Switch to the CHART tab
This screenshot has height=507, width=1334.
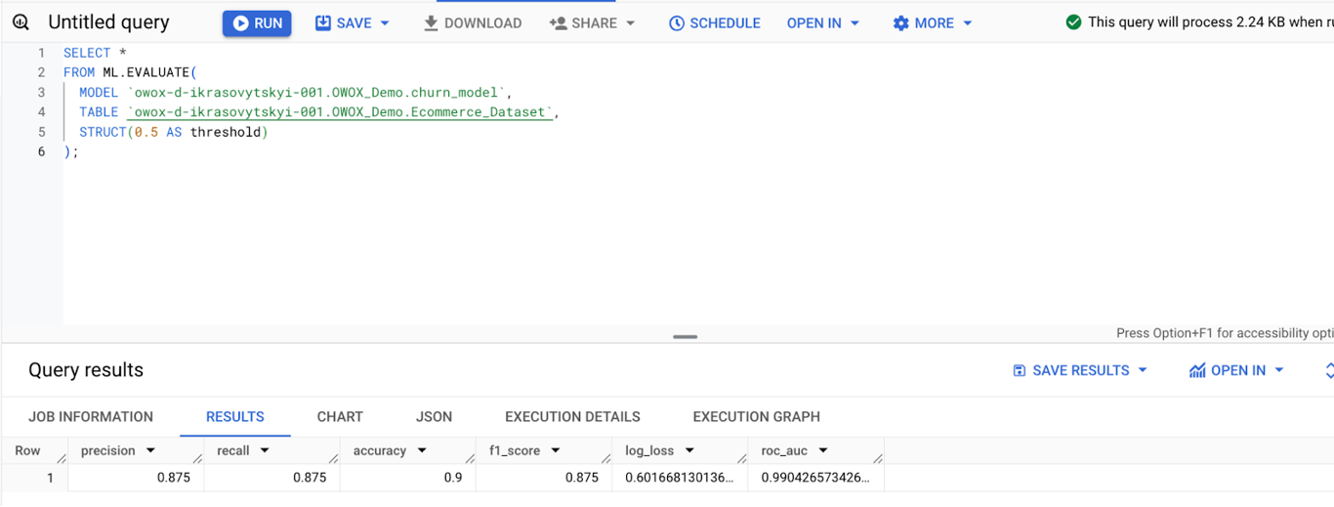(x=340, y=417)
